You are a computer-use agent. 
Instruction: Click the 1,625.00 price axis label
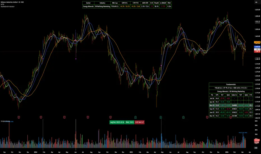point(257,10)
